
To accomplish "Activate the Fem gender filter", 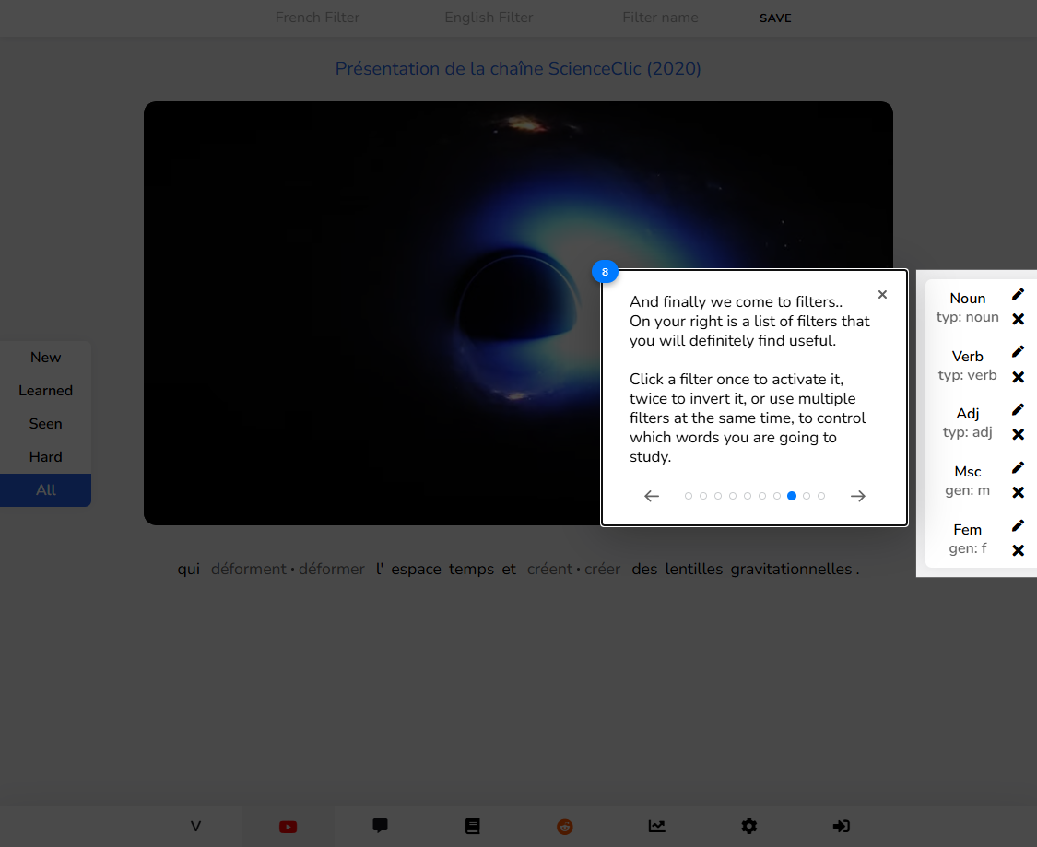I will [x=967, y=539].
